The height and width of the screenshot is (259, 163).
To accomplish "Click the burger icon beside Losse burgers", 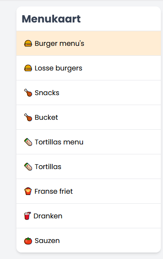I will coord(28,68).
